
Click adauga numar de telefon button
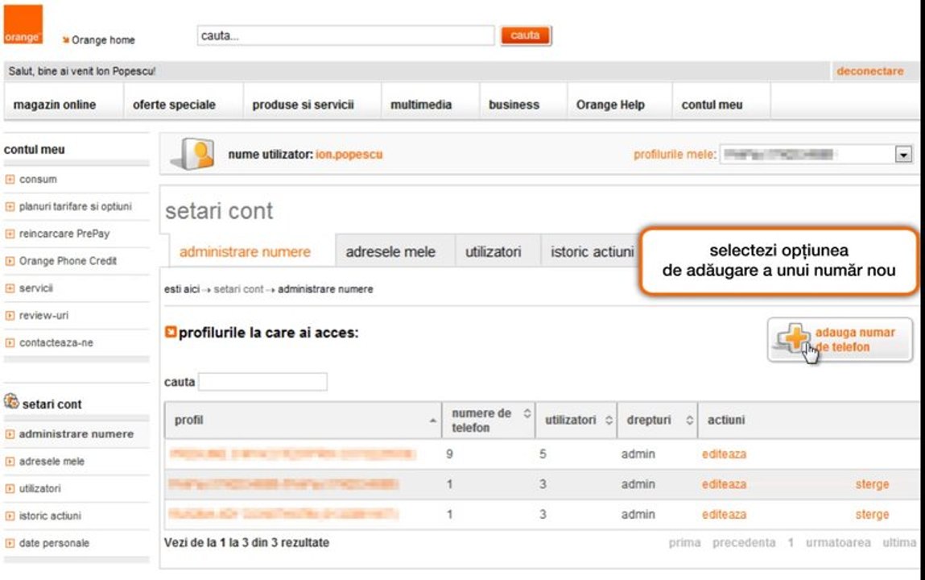pos(840,340)
